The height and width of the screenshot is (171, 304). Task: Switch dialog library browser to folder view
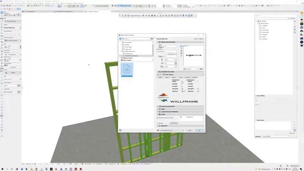[x=121, y=39]
